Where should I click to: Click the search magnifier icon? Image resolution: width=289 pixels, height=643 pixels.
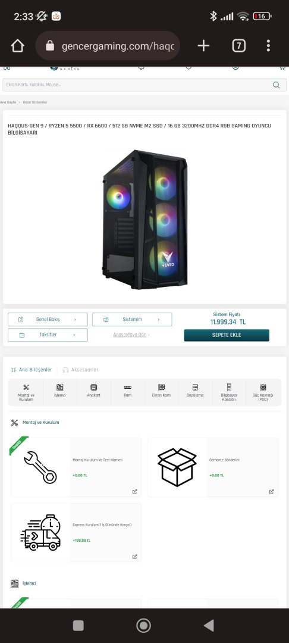pyautogui.click(x=277, y=85)
